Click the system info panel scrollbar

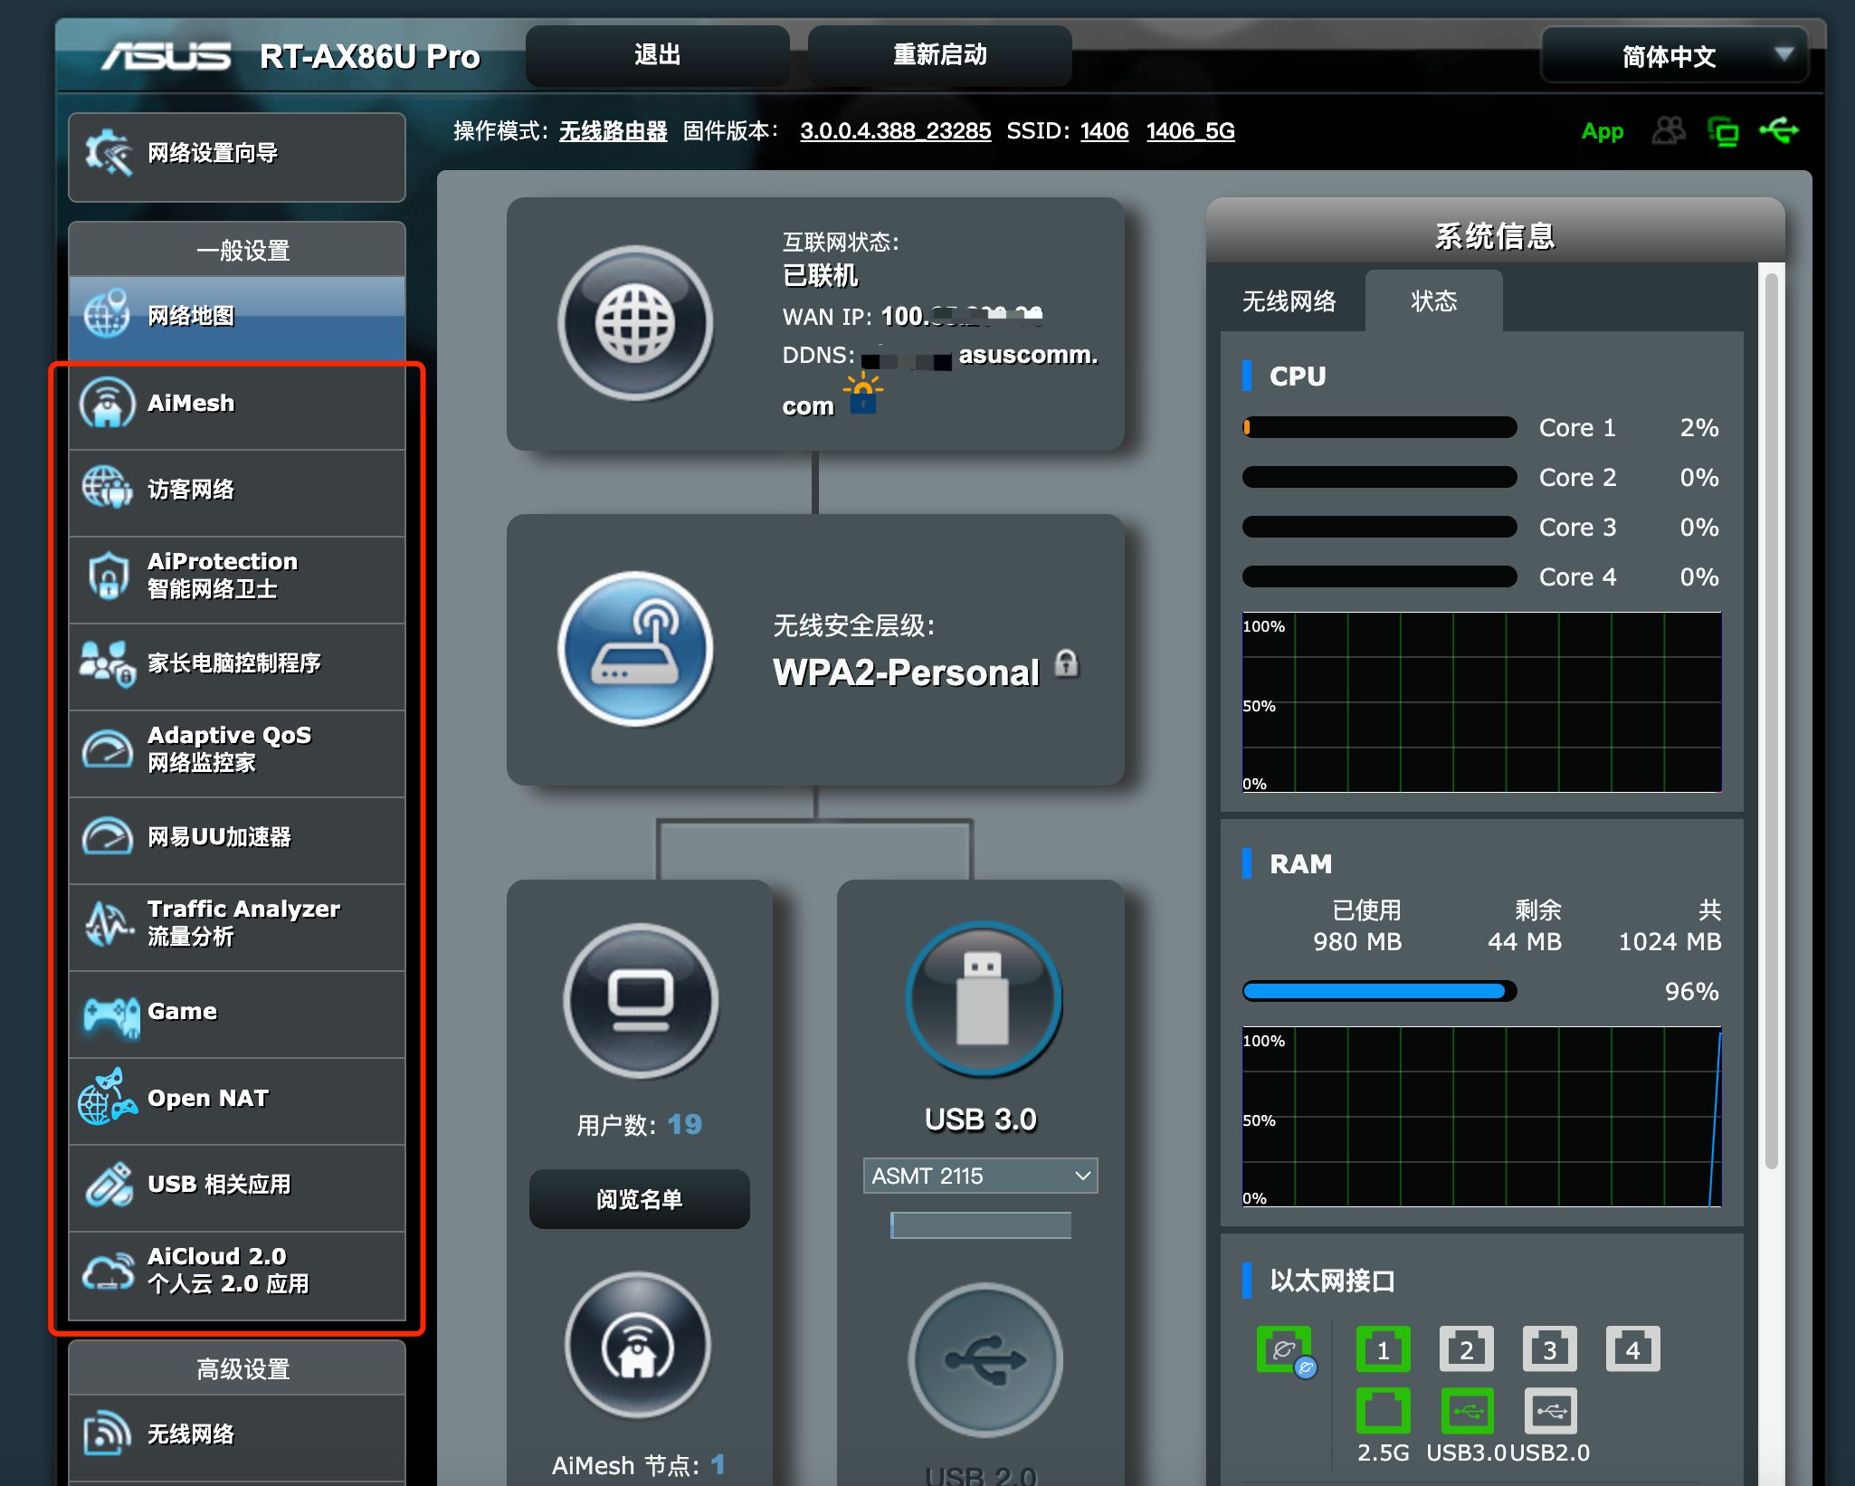[1772, 720]
